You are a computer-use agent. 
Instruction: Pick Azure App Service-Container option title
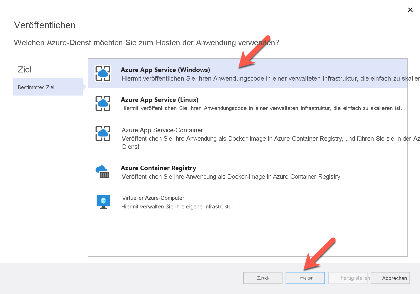tap(162, 130)
